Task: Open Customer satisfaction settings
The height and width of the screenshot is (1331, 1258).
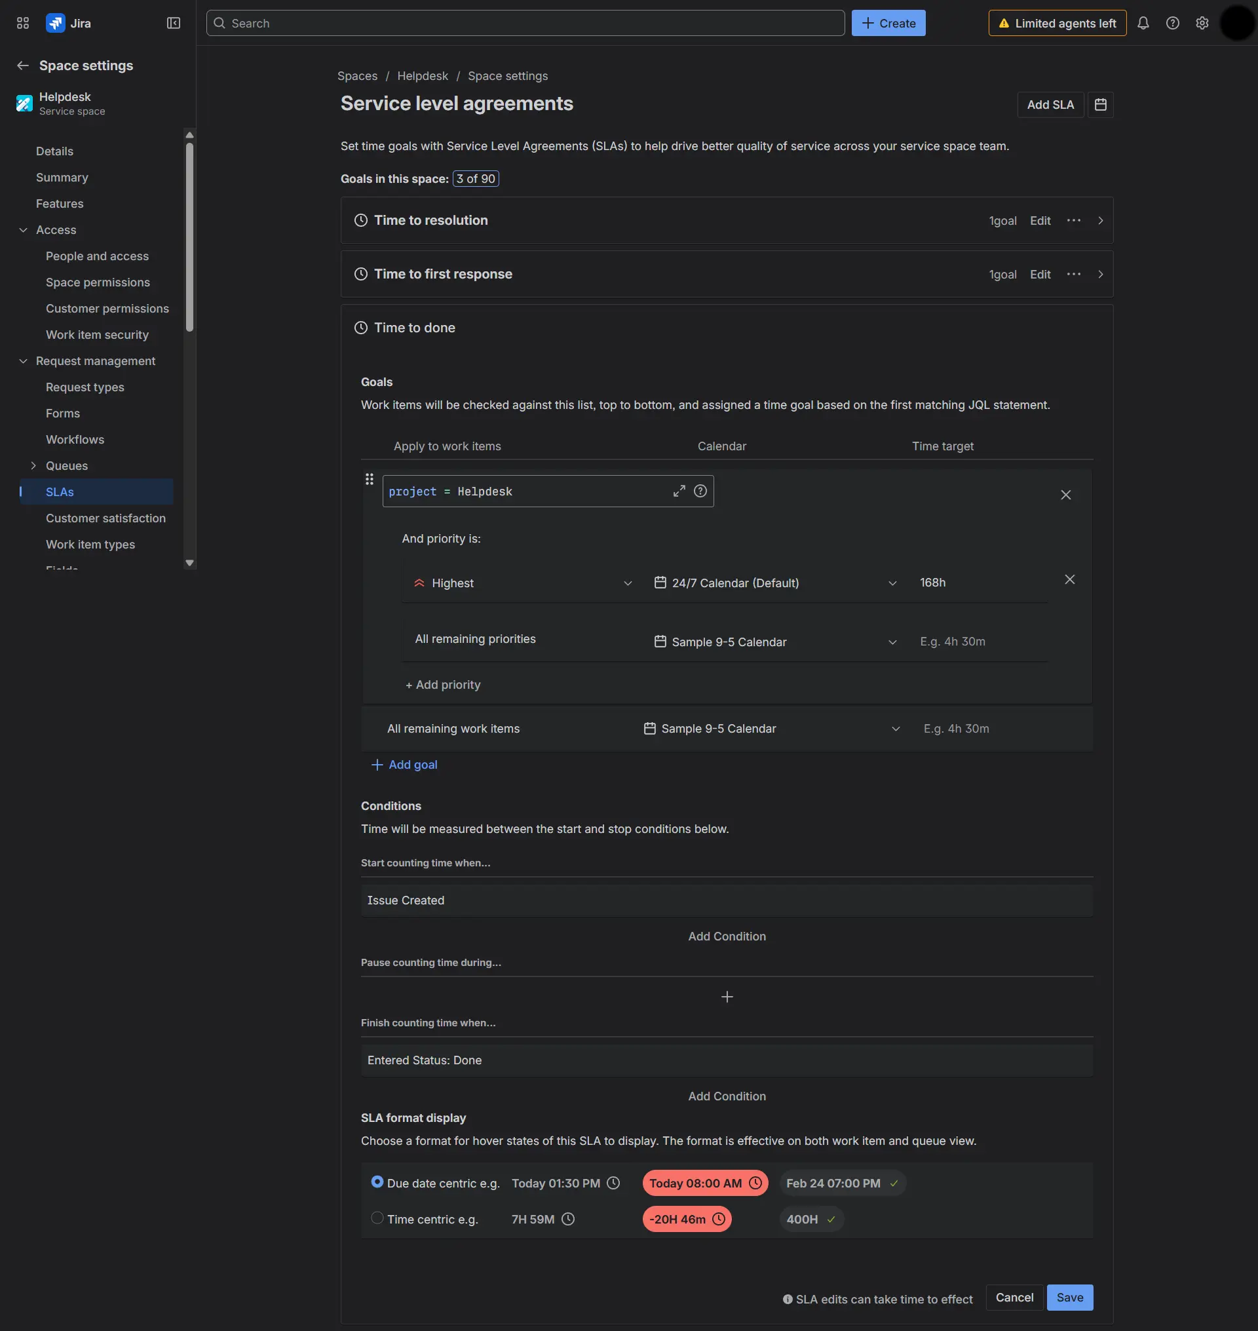Action: [x=106, y=518]
